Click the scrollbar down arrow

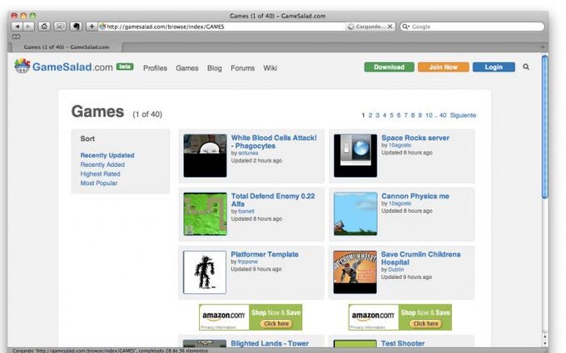click(544, 342)
